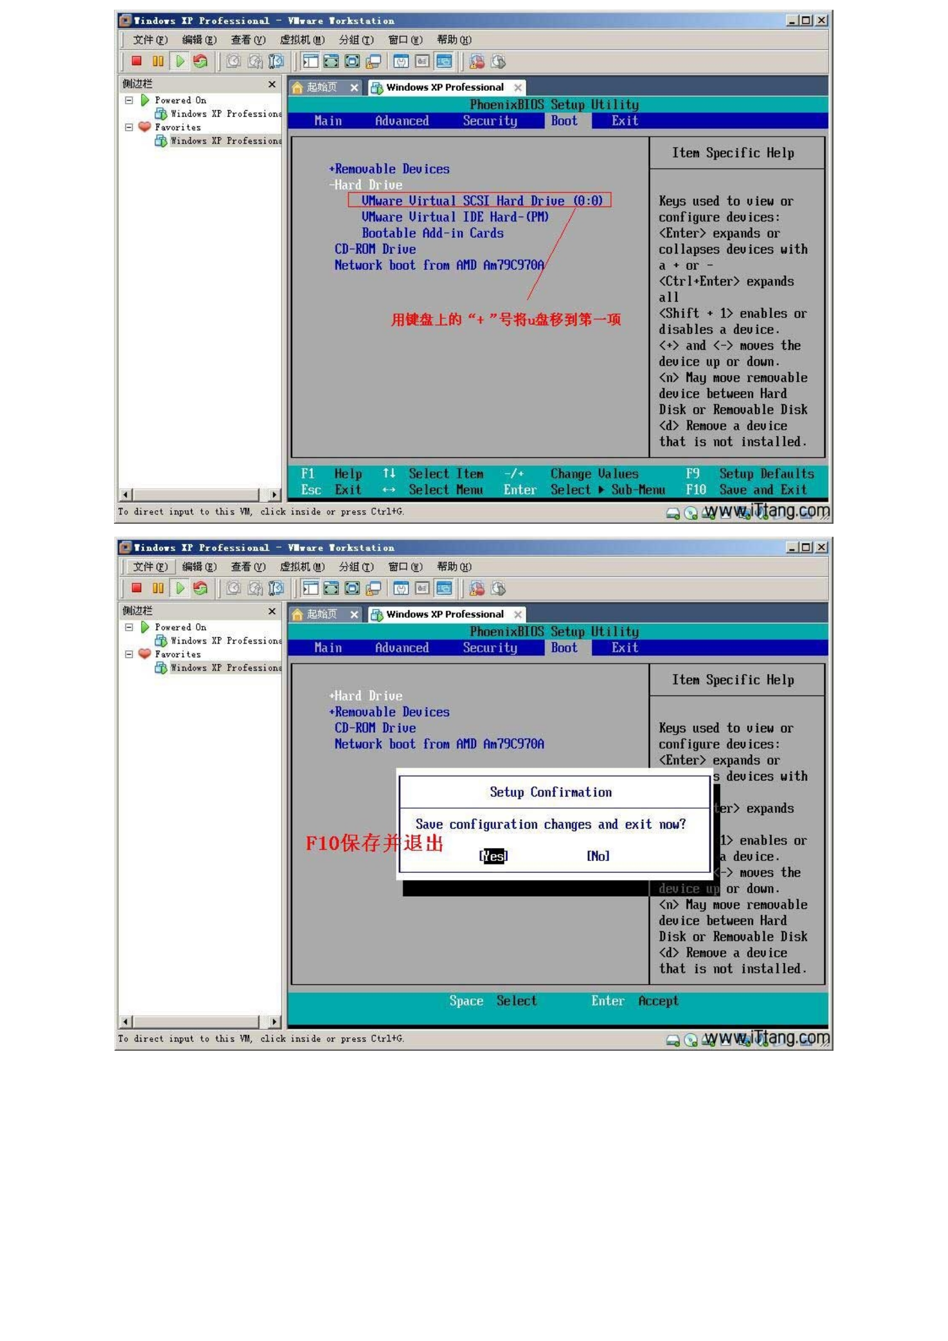The image size is (948, 1341).
Task: Click CD-ROM Drive entry in lower BIOS
Action: 375,728
